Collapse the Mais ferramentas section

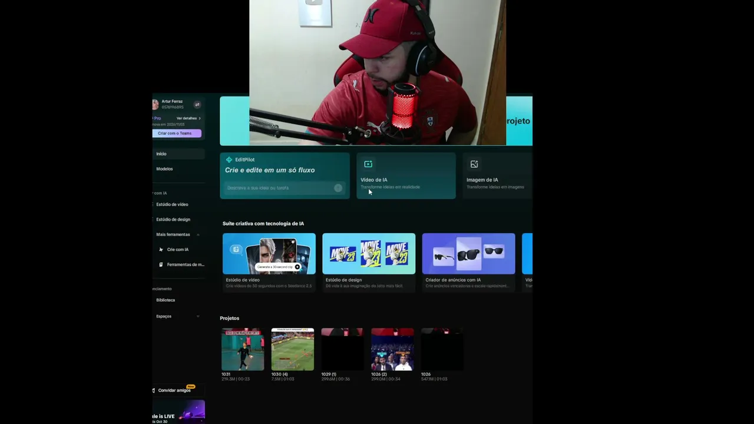point(198,234)
